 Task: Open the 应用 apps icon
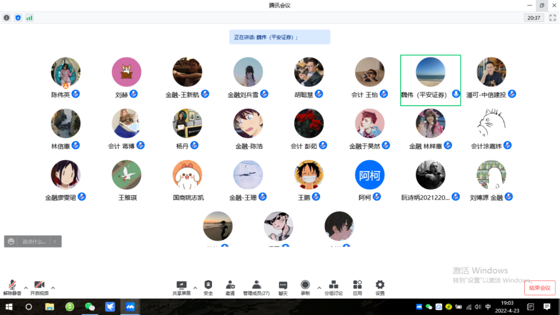357,287
